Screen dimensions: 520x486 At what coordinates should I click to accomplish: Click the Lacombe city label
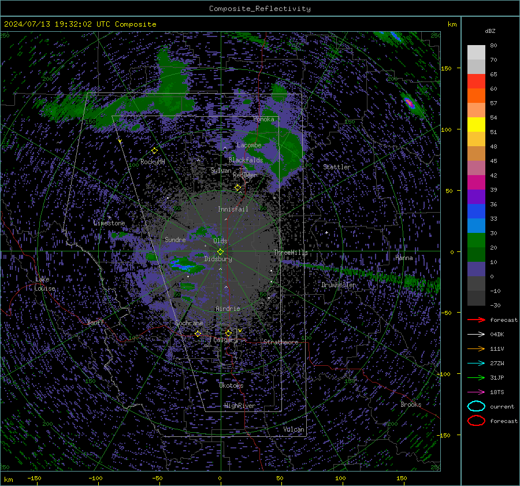click(249, 145)
